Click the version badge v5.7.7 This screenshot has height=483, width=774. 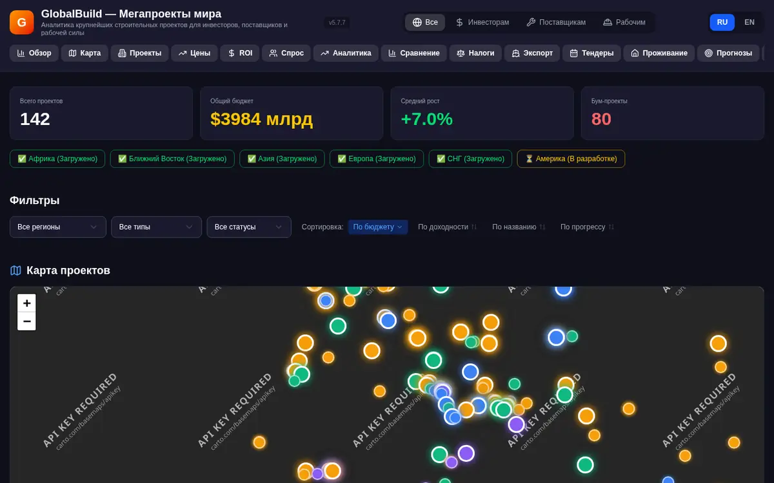click(337, 23)
